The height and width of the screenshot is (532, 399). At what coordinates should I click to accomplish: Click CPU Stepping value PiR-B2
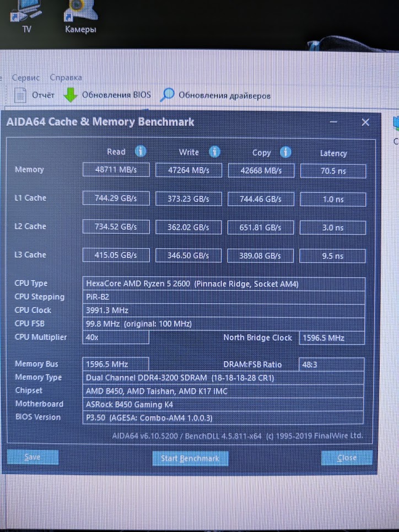coord(224,297)
